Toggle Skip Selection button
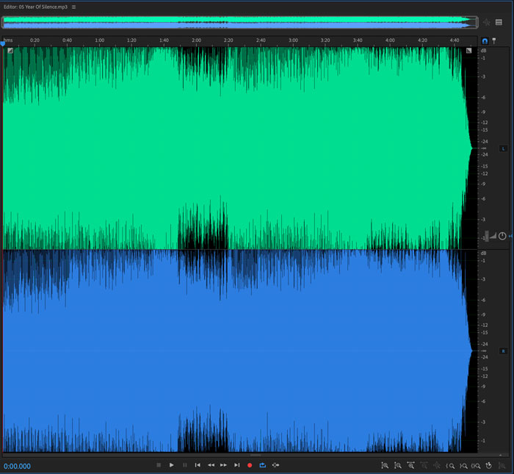This screenshot has width=514, height=474. click(275, 465)
